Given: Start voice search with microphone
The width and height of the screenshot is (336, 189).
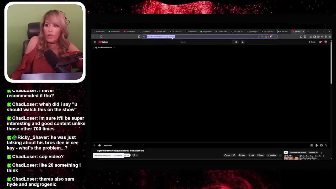Looking at the screenshot, I should pos(243,42).
